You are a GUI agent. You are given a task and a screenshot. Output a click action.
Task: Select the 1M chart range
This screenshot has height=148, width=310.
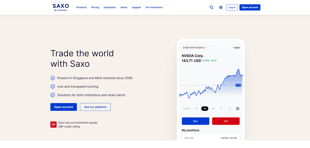[x=205, y=108]
